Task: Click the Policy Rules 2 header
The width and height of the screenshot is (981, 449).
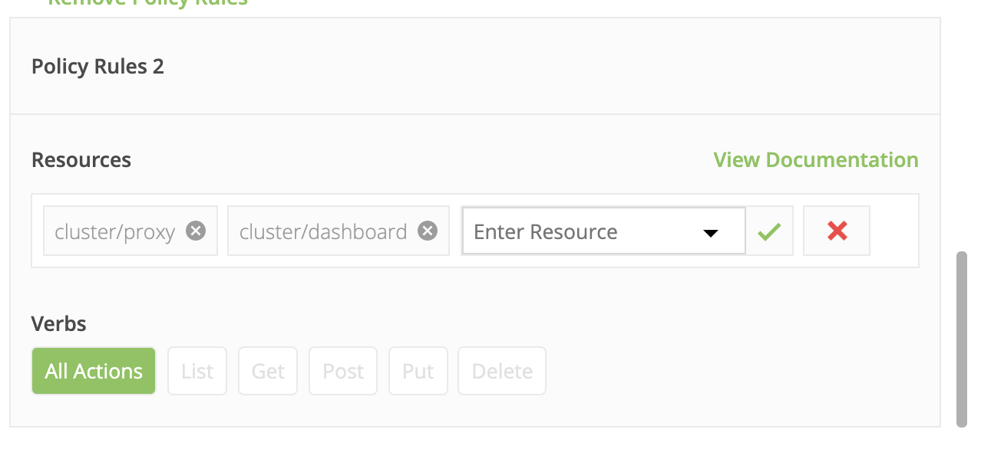Action: click(97, 67)
